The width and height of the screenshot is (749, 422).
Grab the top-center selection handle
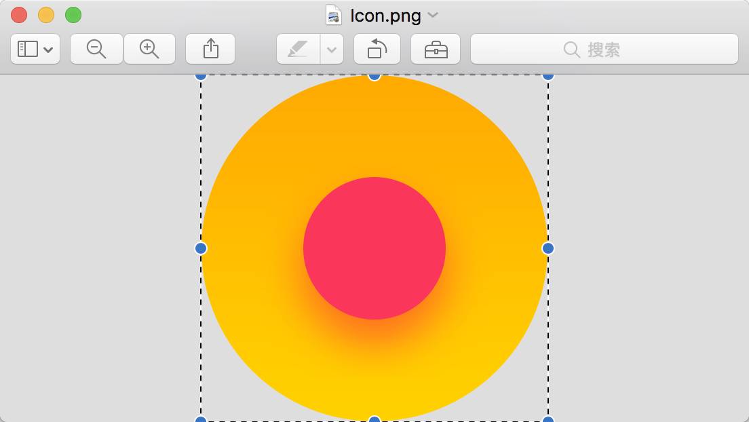click(374, 77)
